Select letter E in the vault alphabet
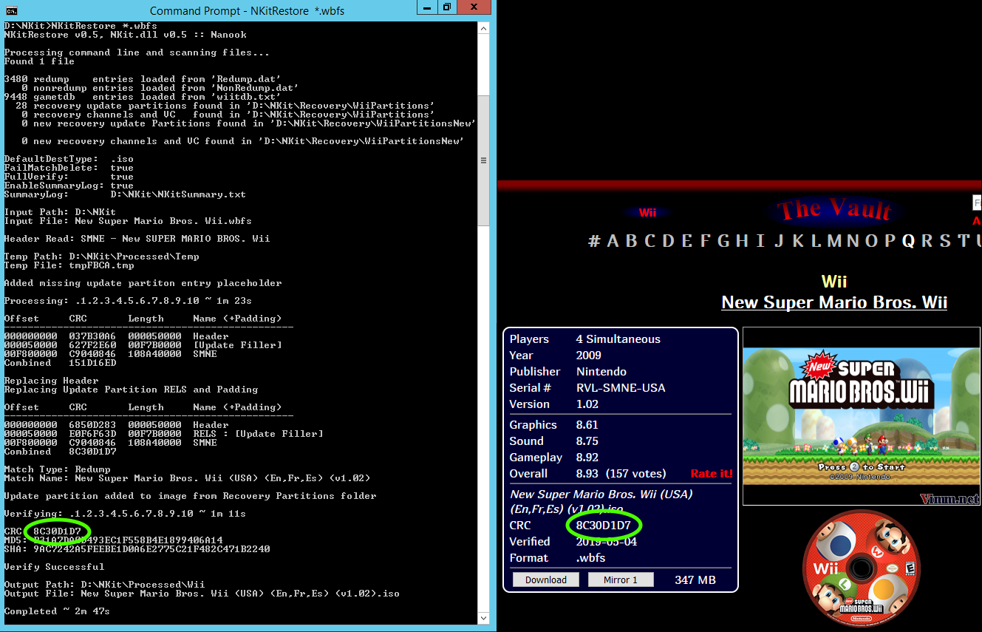The image size is (982, 632). (687, 241)
